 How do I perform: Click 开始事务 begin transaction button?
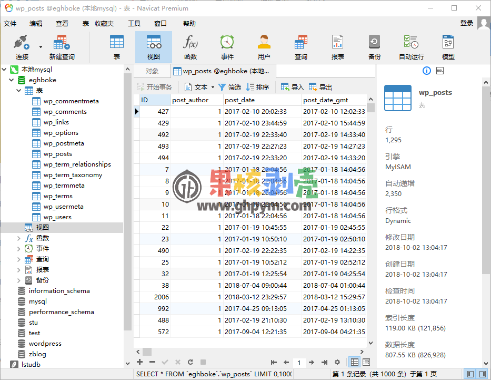(155, 87)
